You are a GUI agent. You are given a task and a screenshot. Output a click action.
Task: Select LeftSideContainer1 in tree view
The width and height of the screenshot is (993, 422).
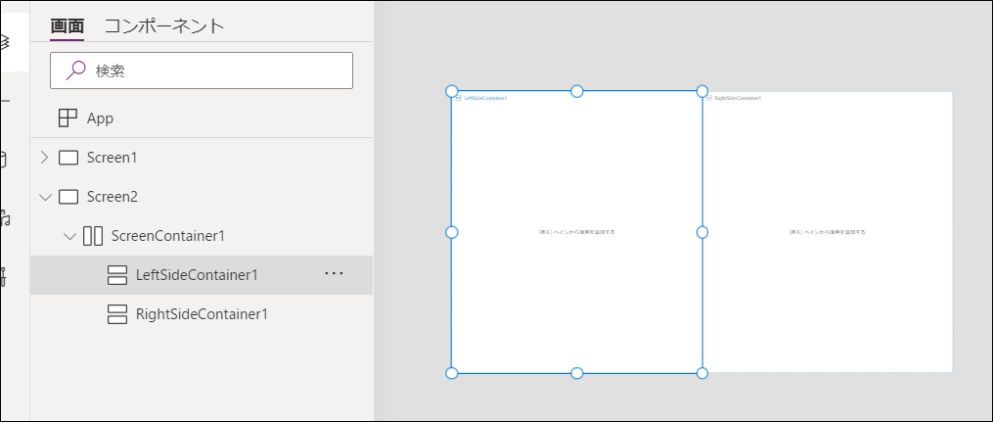pos(202,275)
